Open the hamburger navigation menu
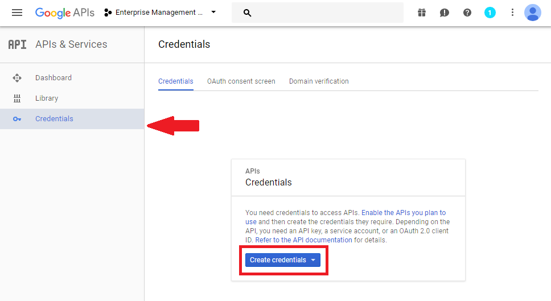The height and width of the screenshot is (301, 551). 17,13
